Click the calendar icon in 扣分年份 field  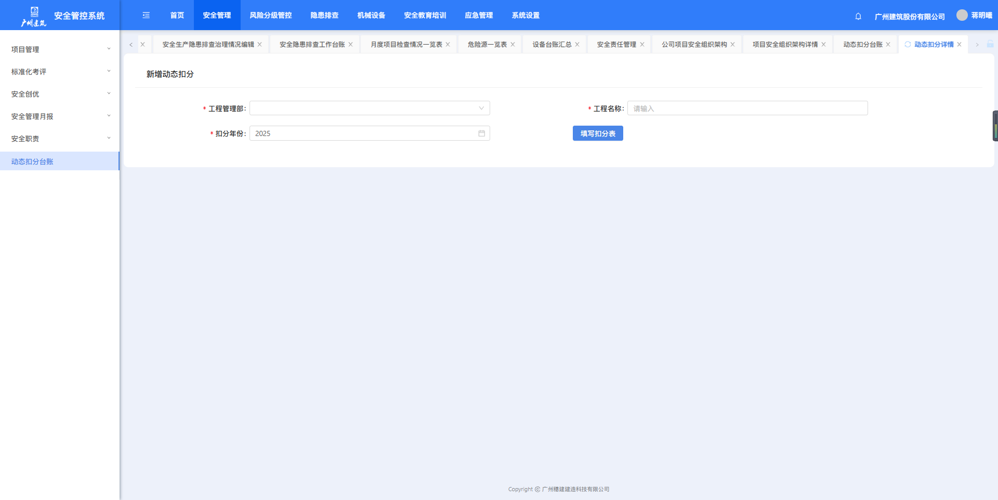click(481, 133)
